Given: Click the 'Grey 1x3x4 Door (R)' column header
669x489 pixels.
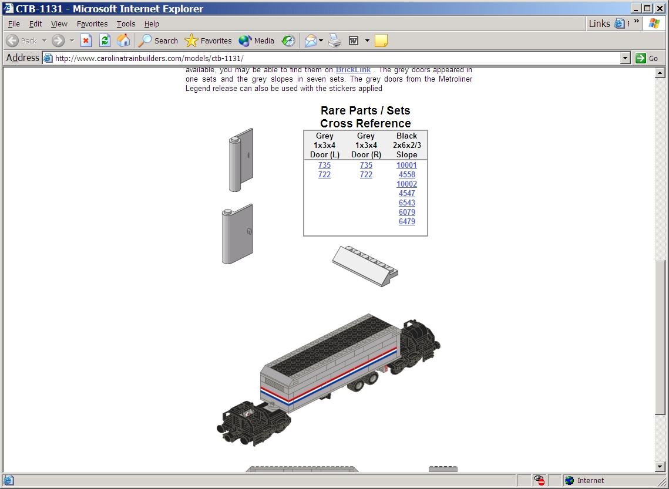Looking at the screenshot, I should 366,145.
